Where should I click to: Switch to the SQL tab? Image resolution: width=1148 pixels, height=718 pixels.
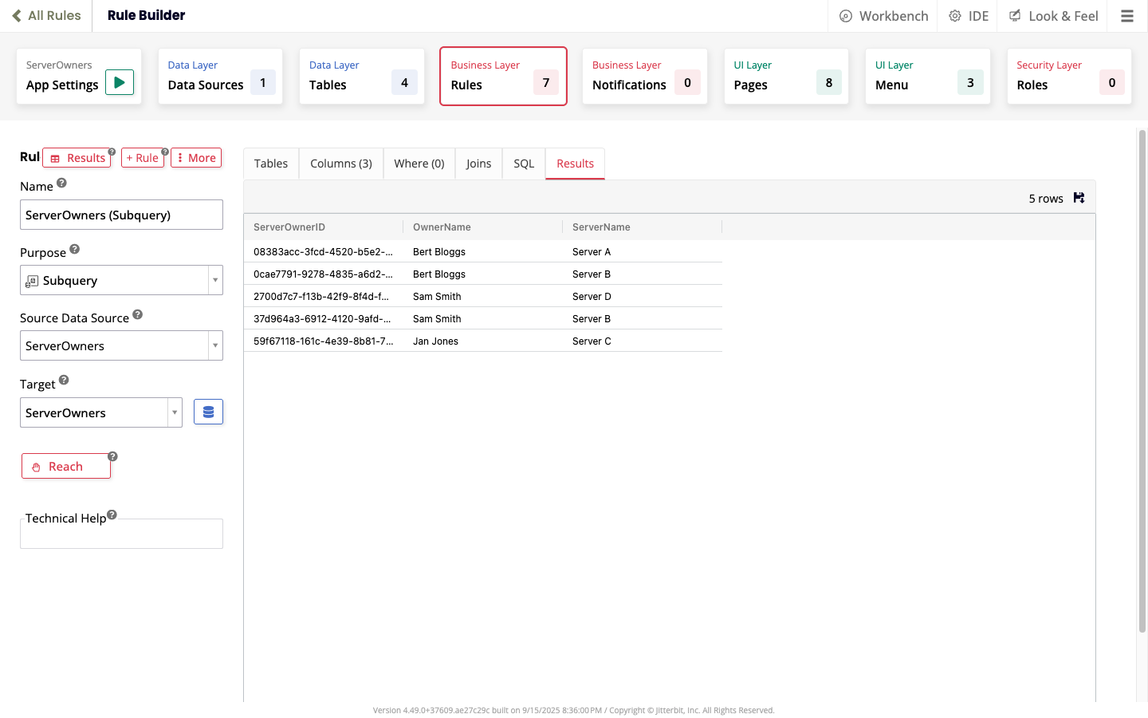(x=524, y=164)
